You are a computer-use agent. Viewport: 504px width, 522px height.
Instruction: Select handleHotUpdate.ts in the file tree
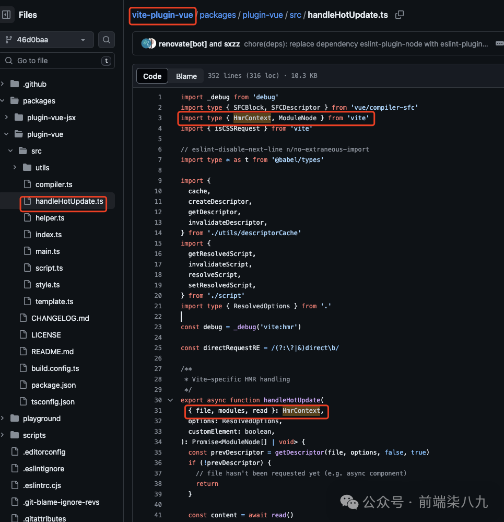pyautogui.click(x=69, y=201)
